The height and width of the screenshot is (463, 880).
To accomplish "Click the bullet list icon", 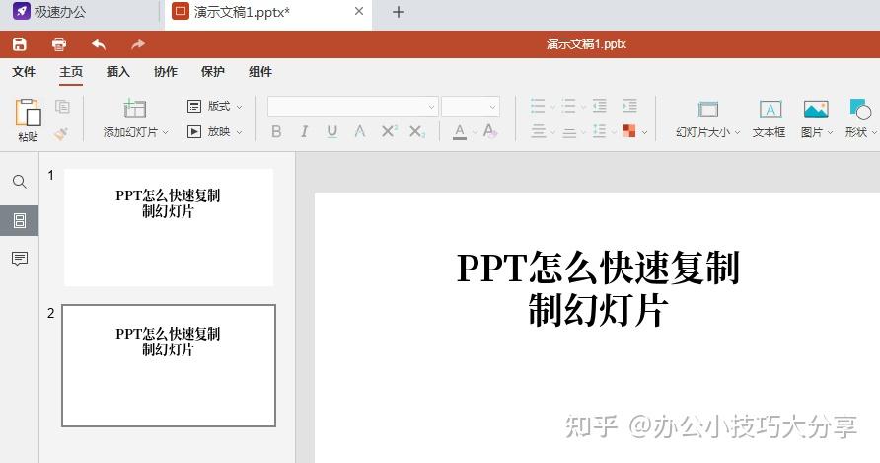I will 538,106.
